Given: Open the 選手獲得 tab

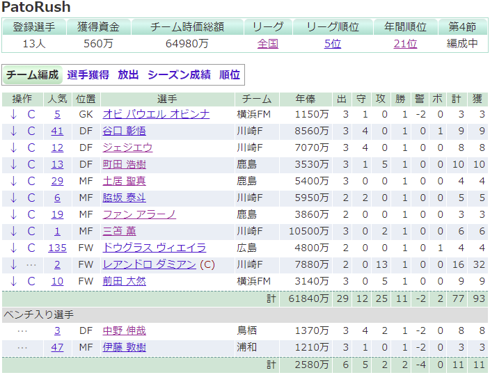Looking at the screenshot, I should pyautogui.click(x=88, y=75).
